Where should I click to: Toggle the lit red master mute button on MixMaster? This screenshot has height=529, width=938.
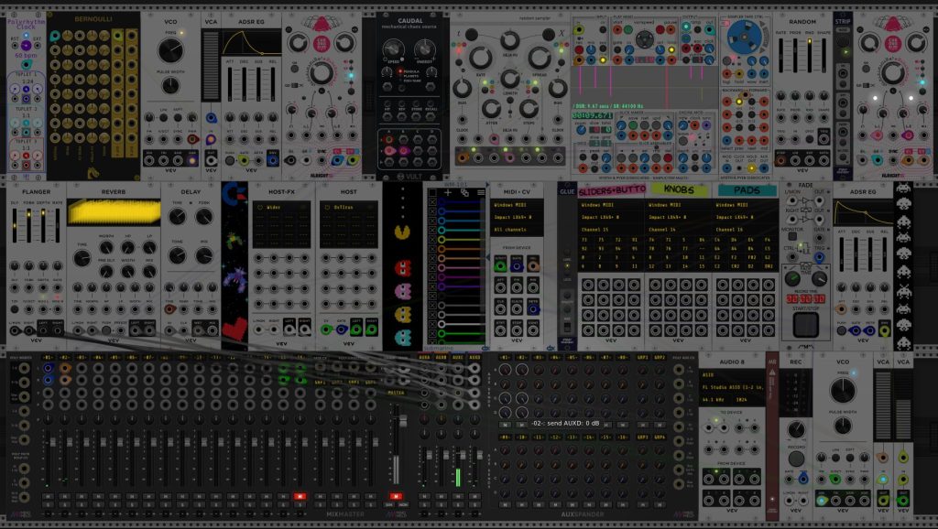pos(395,496)
